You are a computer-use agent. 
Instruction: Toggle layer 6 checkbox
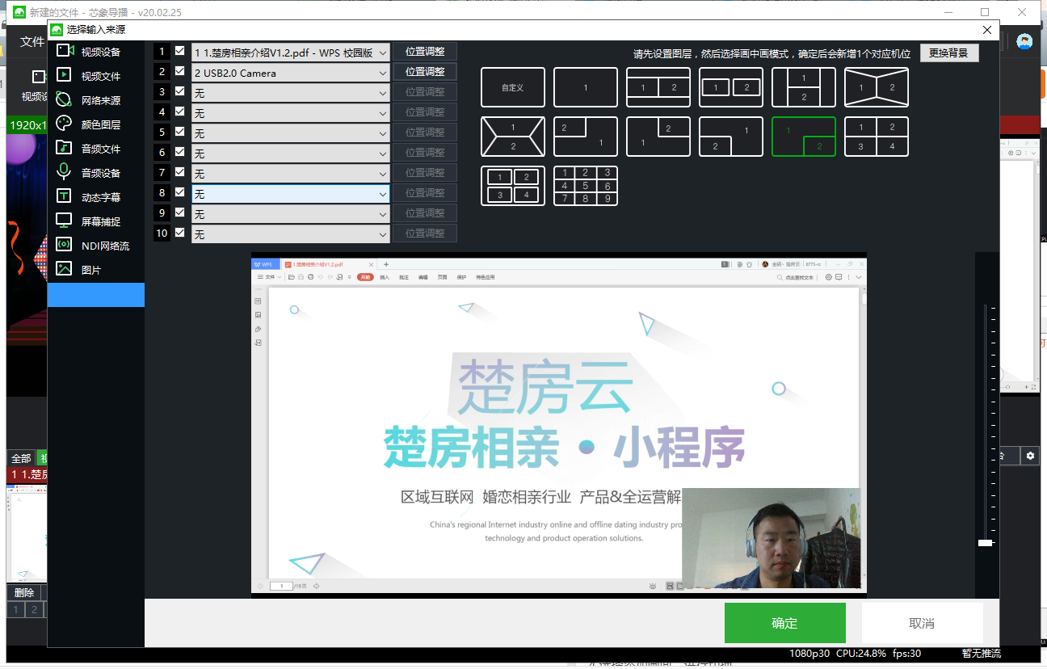[x=179, y=152]
